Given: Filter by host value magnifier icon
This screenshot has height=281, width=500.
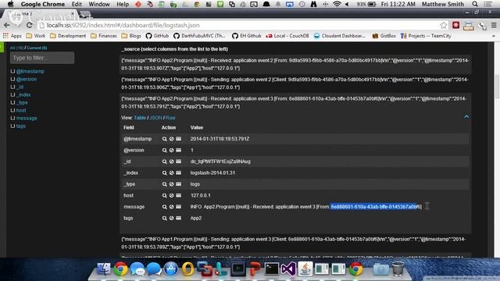Looking at the screenshot, I should click(x=165, y=196).
